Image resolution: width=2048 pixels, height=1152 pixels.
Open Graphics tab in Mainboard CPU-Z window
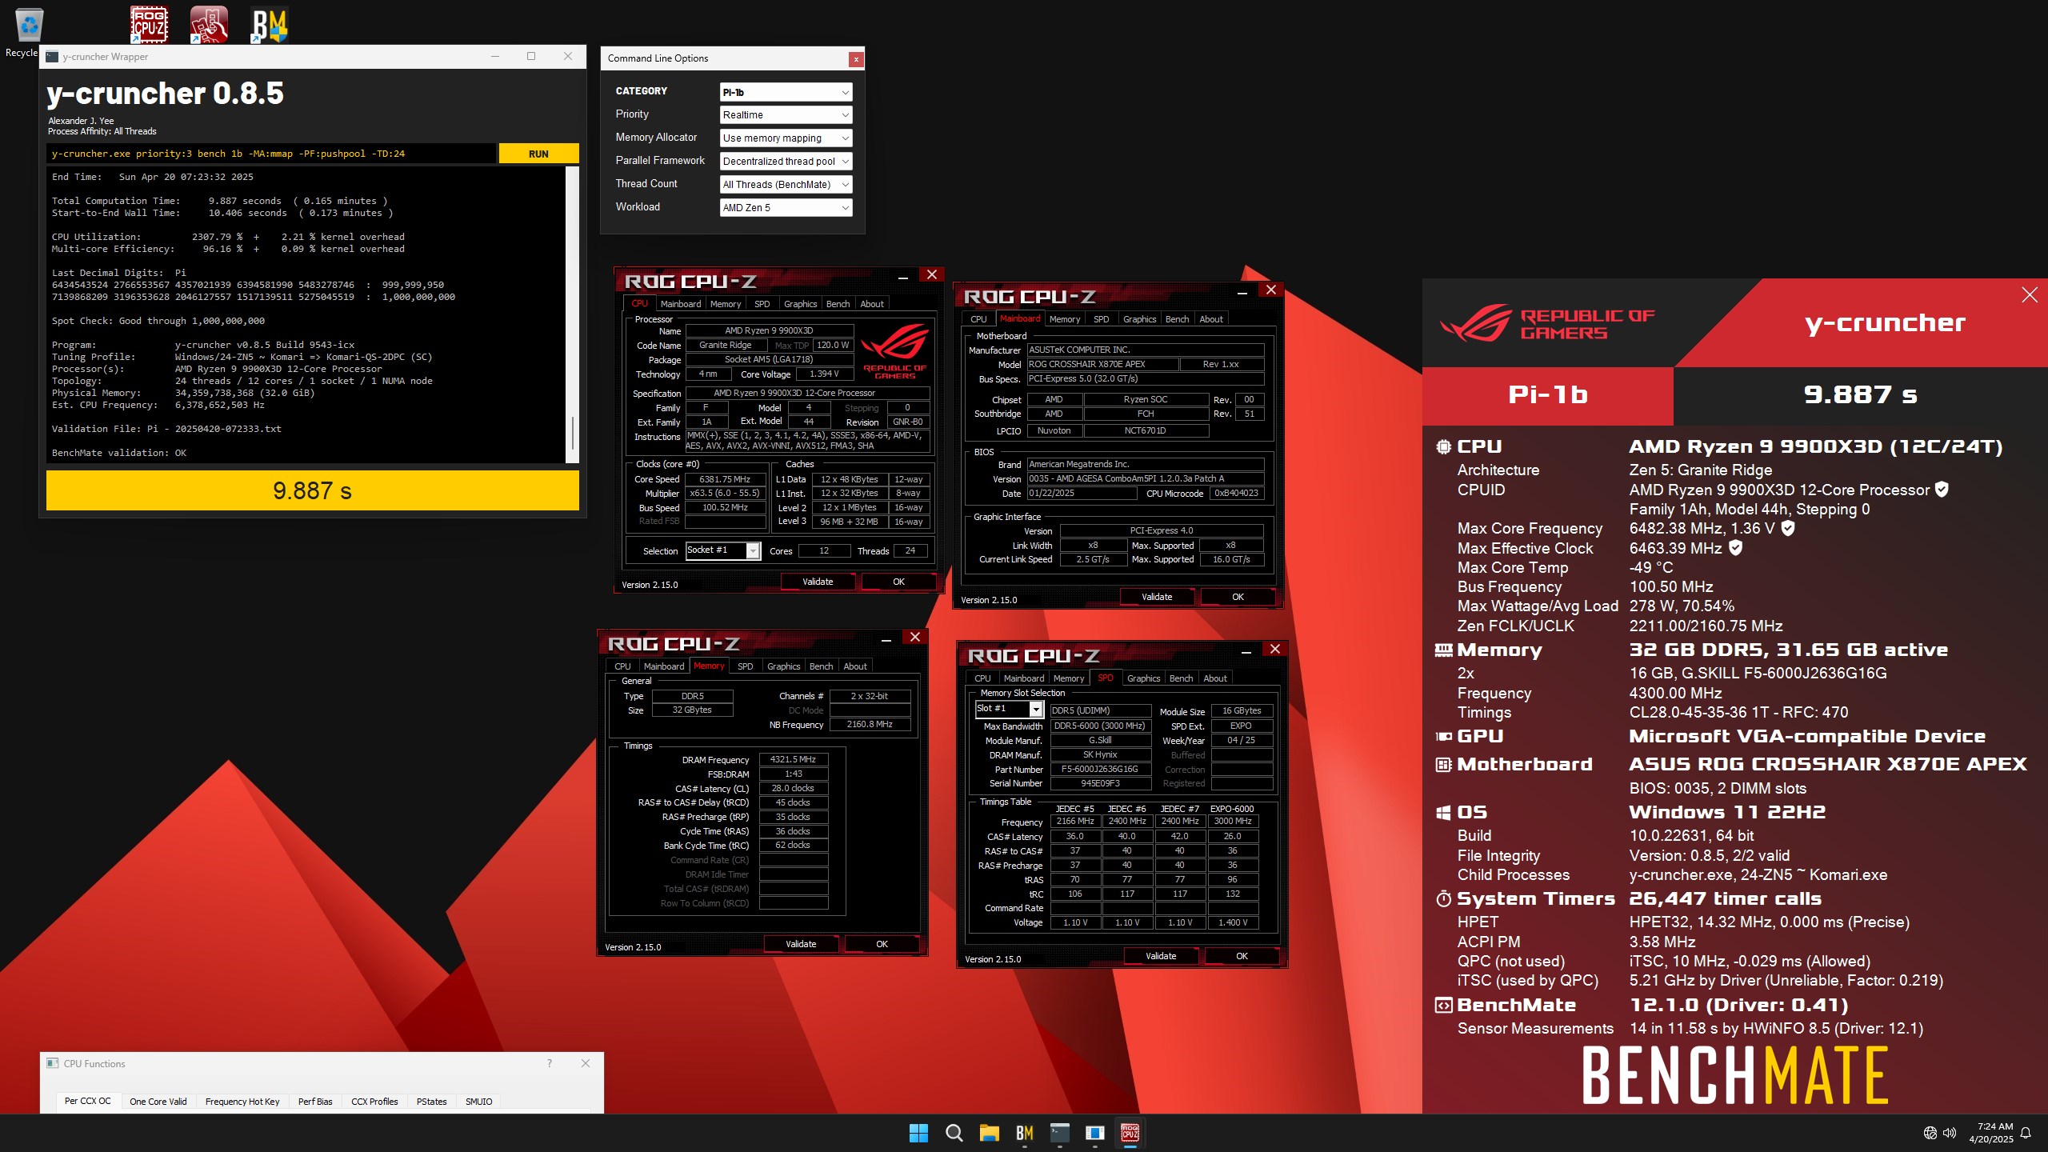1139,319
